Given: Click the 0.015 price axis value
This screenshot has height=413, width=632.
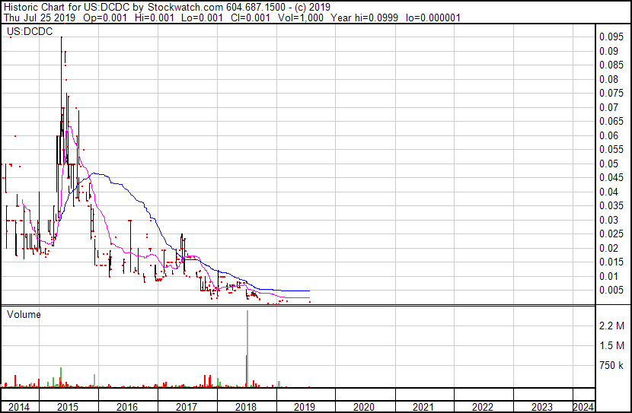Looking at the screenshot, I should [x=611, y=262].
